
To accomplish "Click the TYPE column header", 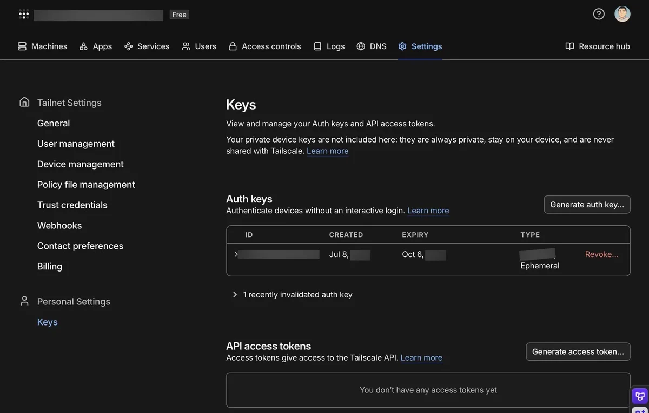I will 530,235.
